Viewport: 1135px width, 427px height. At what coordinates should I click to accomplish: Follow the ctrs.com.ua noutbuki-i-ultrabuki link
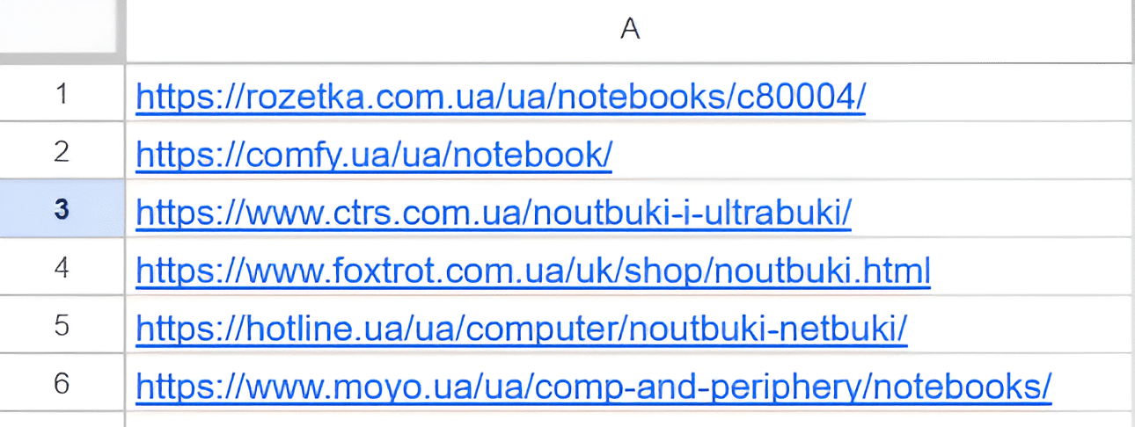tap(494, 213)
